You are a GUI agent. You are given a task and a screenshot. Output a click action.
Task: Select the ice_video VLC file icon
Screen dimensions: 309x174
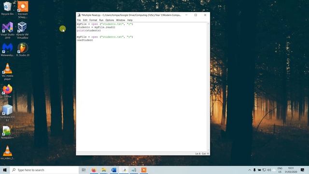[x=7, y=153]
